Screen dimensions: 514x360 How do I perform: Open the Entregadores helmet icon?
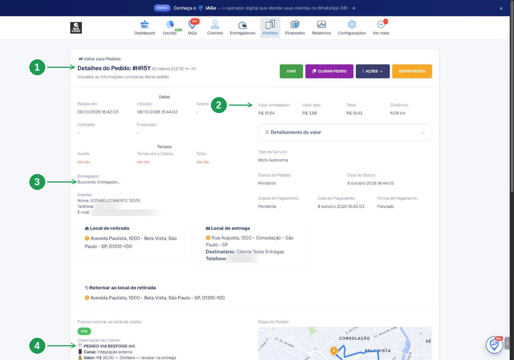[243, 25]
